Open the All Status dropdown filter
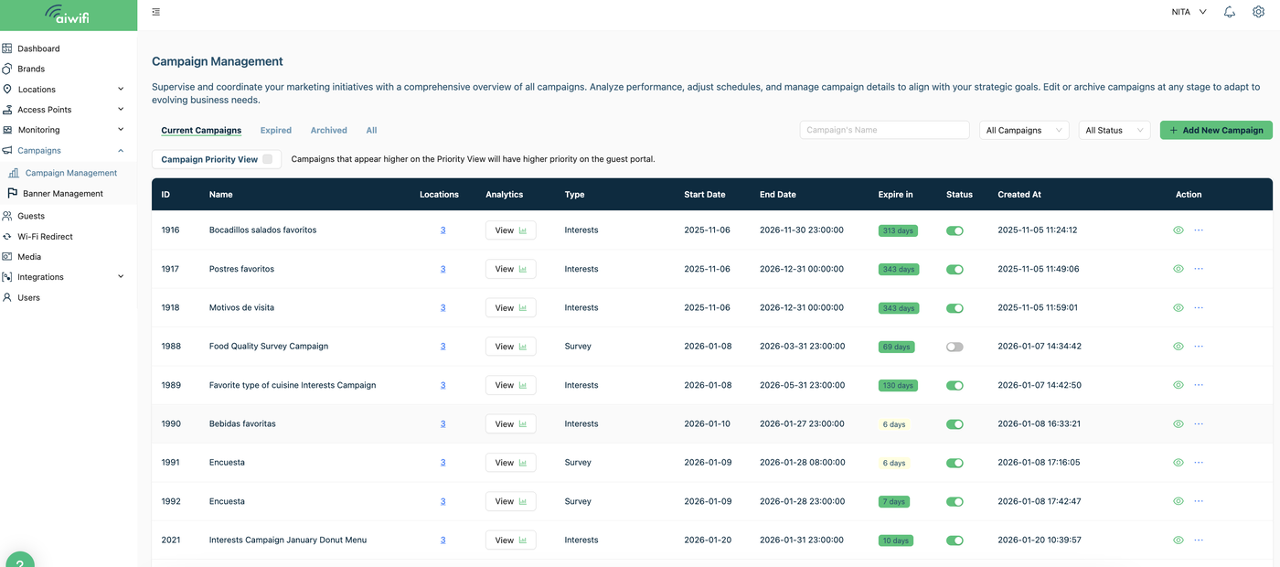Viewport: 1280px width, 567px height. 1114,130
